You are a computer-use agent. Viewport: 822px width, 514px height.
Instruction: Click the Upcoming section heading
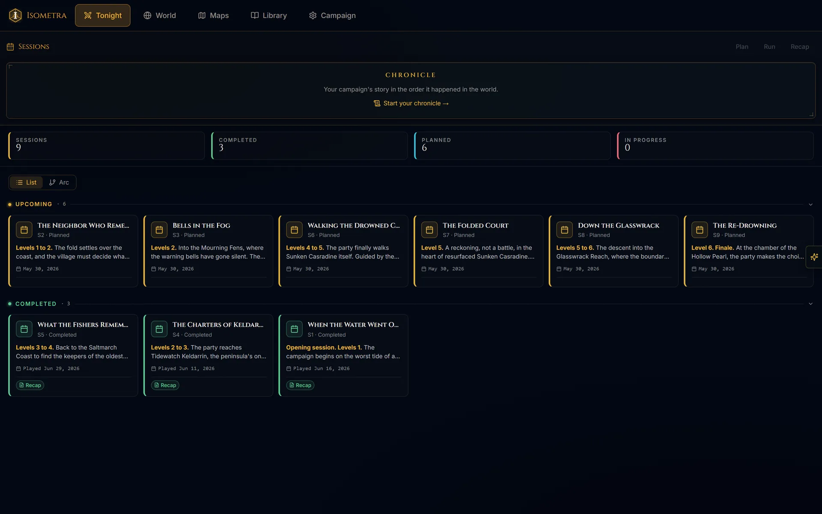click(34, 204)
